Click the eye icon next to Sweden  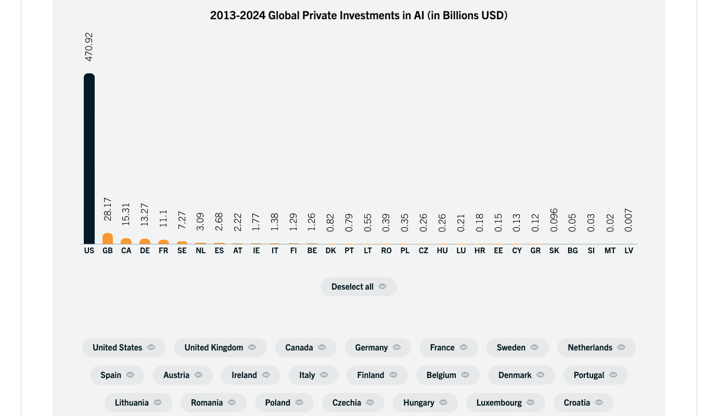click(534, 347)
